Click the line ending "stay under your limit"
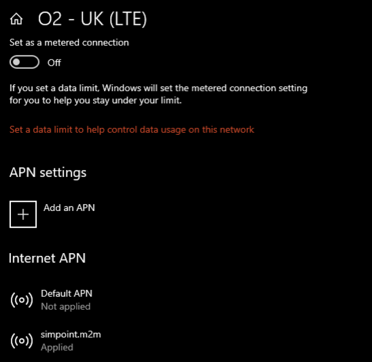Viewport: 372px width, 362px height. tap(95, 100)
